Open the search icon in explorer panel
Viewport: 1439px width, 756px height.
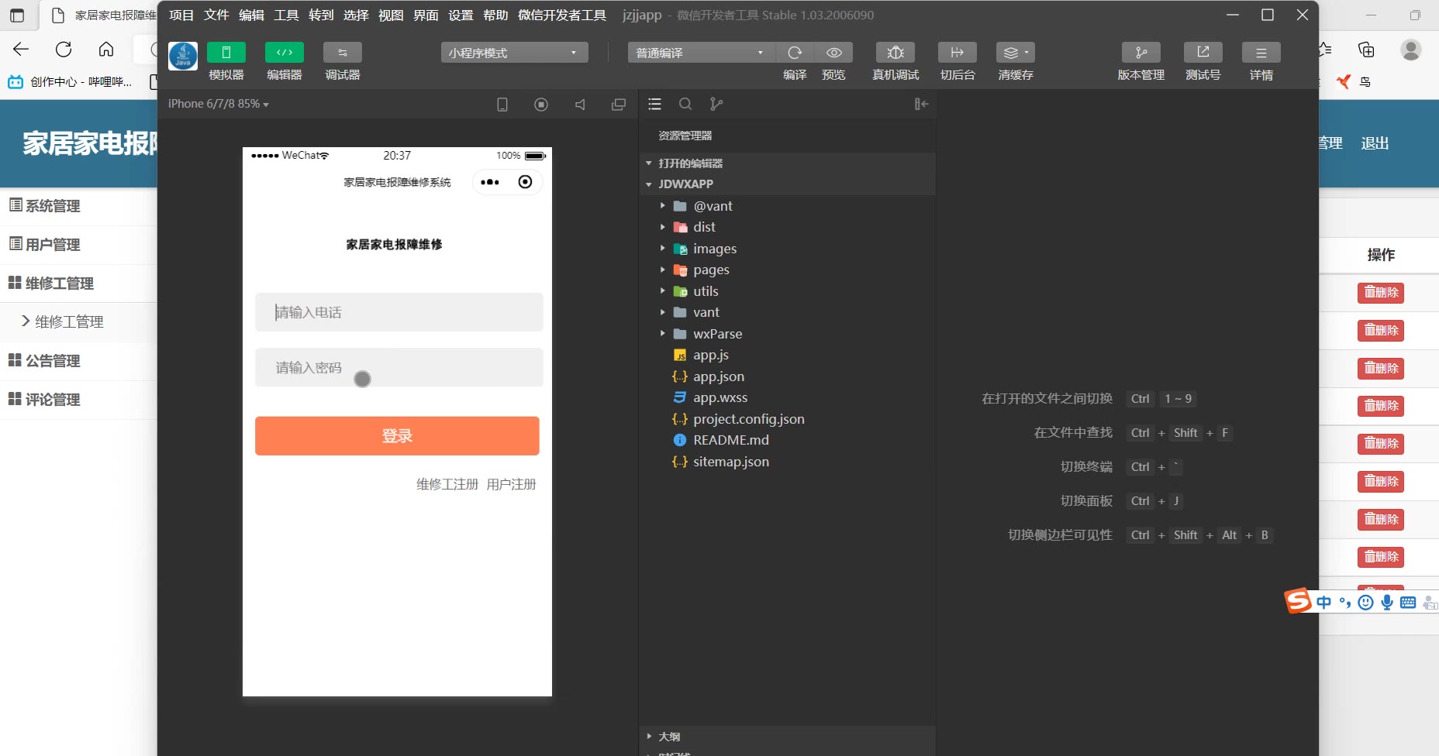click(685, 104)
